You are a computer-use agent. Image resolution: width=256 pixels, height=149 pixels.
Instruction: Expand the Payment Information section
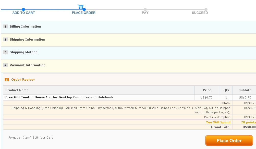coord(28,65)
